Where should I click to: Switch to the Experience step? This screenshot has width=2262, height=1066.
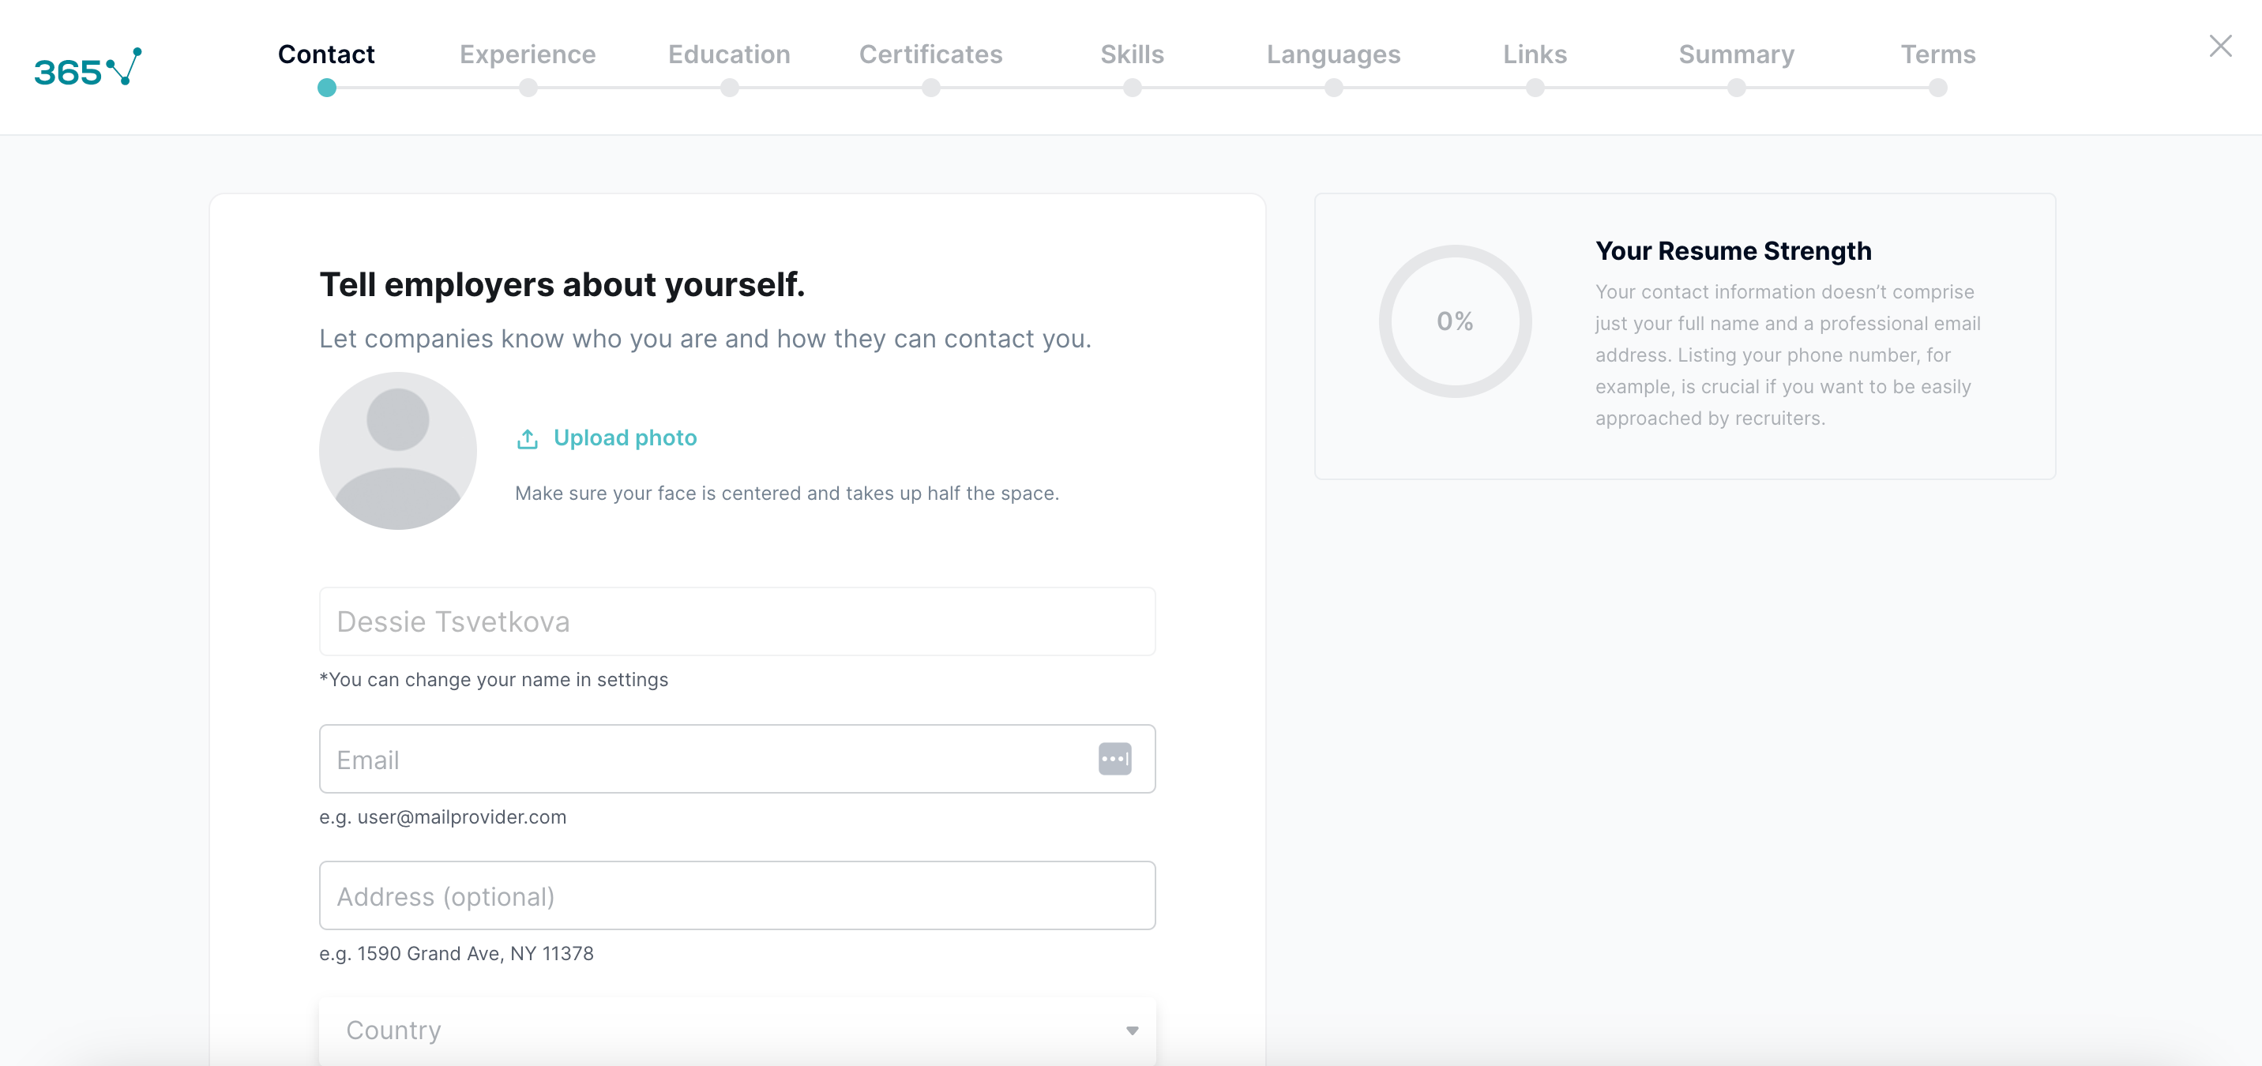(527, 54)
